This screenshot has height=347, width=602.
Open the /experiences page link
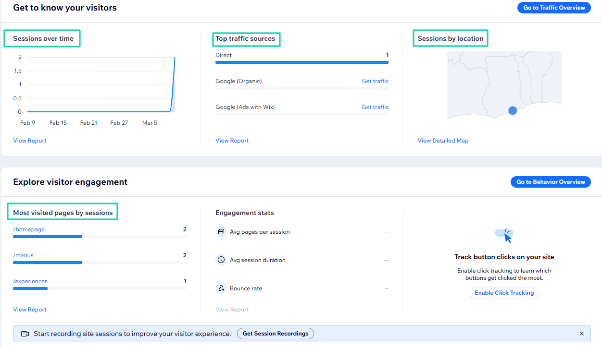[30, 281]
